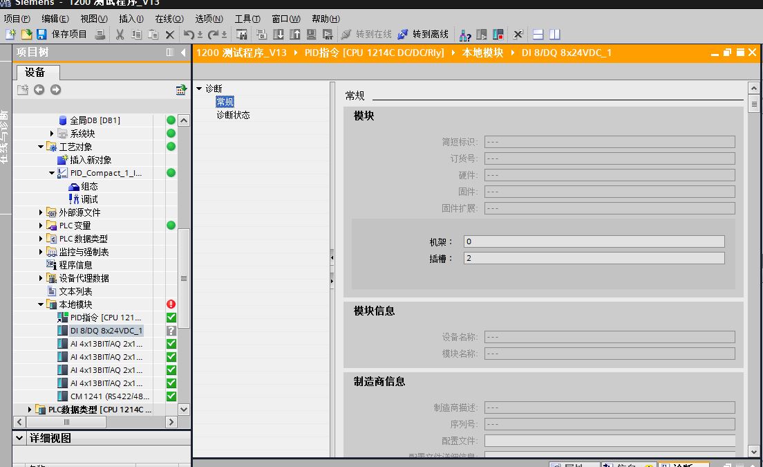Click the project tree vertical scrollbar down arrow
Screen dimensions: 763x467
[x=183, y=410]
